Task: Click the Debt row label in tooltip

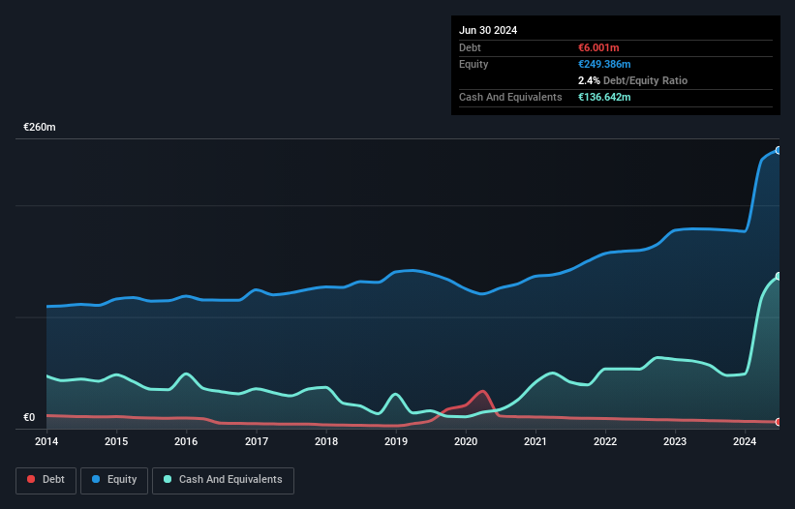Action: [470, 47]
